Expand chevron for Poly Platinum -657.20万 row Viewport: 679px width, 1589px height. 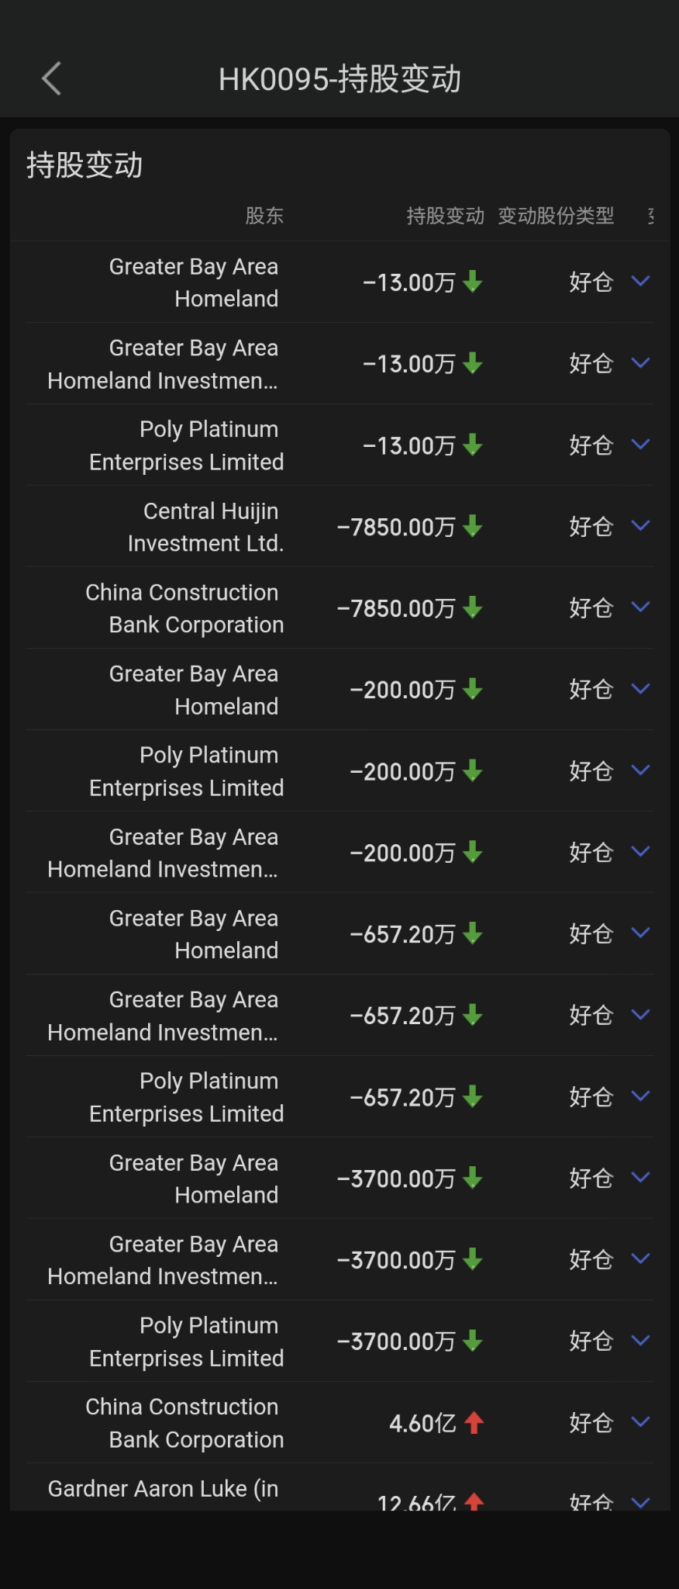tap(640, 1096)
